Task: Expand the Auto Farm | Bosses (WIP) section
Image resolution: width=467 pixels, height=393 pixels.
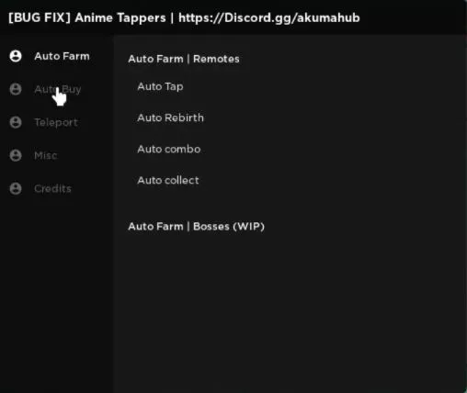Action: (x=196, y=227)
